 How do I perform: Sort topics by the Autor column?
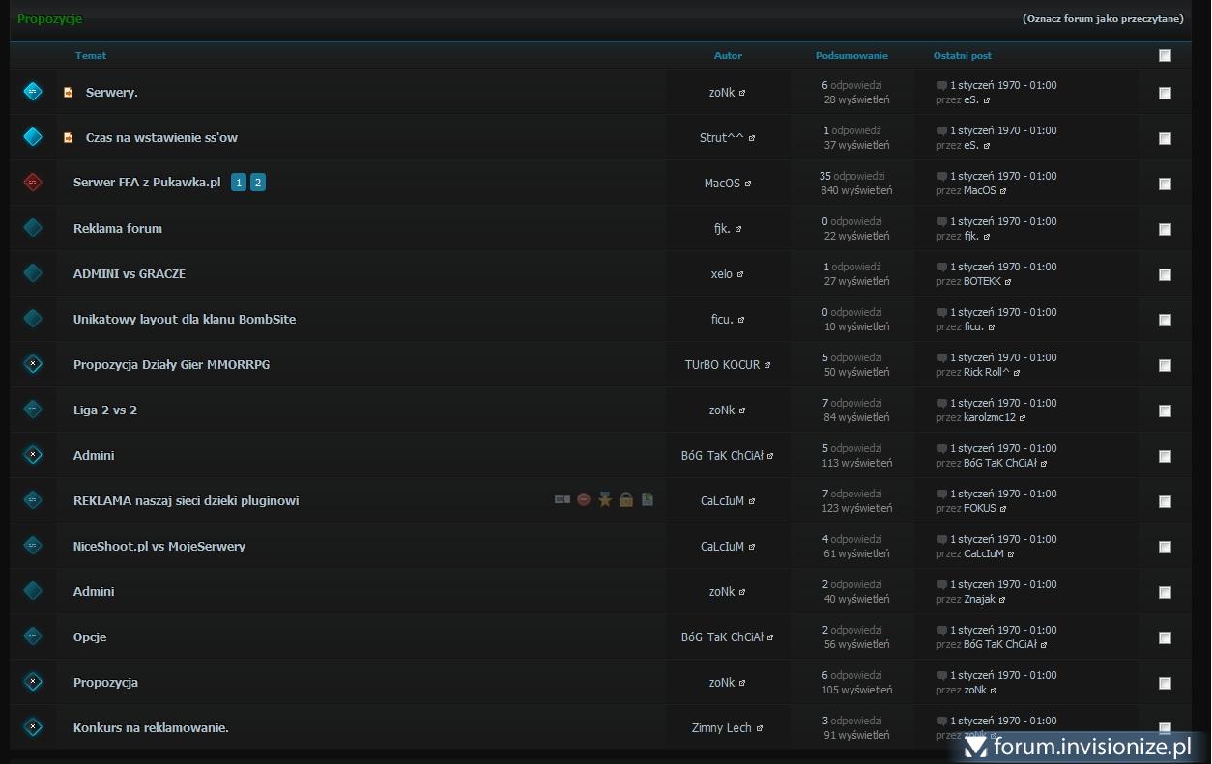point(728,56)
